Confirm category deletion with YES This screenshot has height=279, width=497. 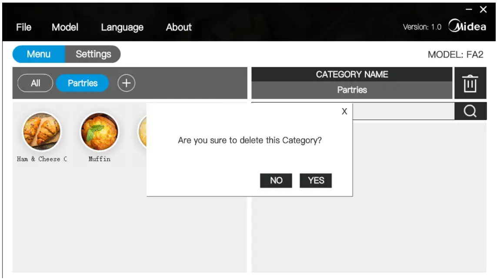point(316,180)
